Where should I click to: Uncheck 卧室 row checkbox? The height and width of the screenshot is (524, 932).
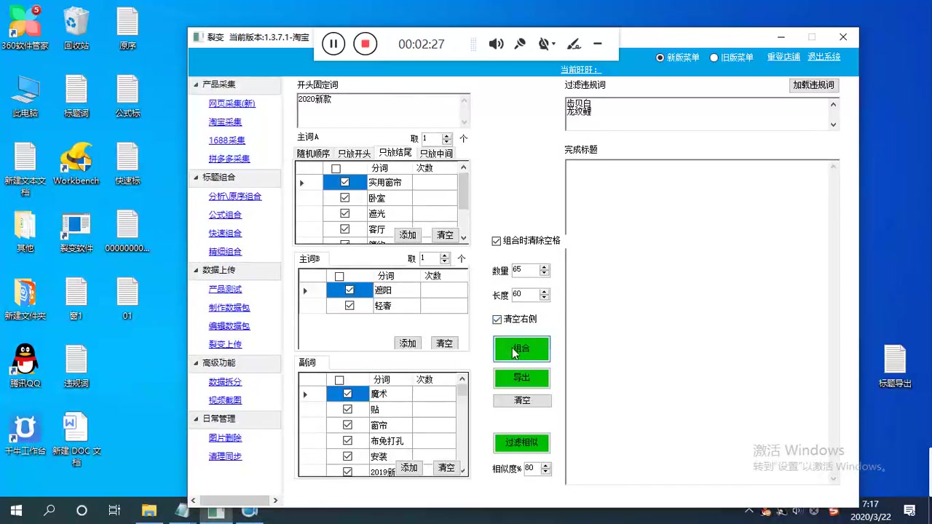click(344, 198)
